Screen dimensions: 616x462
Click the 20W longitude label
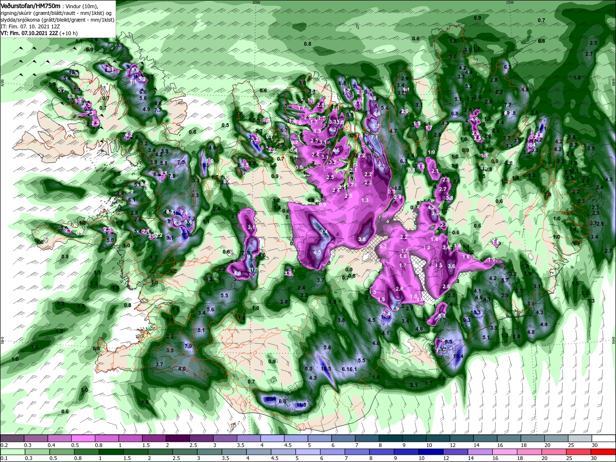point(256,2)
